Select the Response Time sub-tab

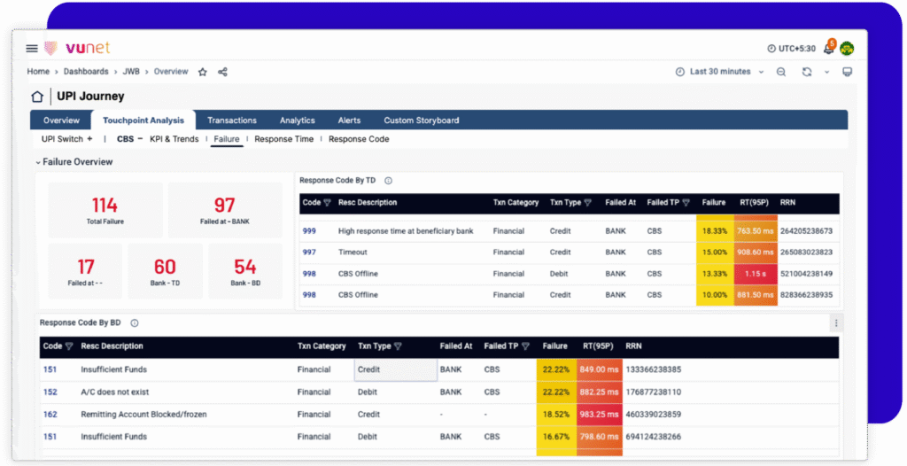click(x=283, y=139)
